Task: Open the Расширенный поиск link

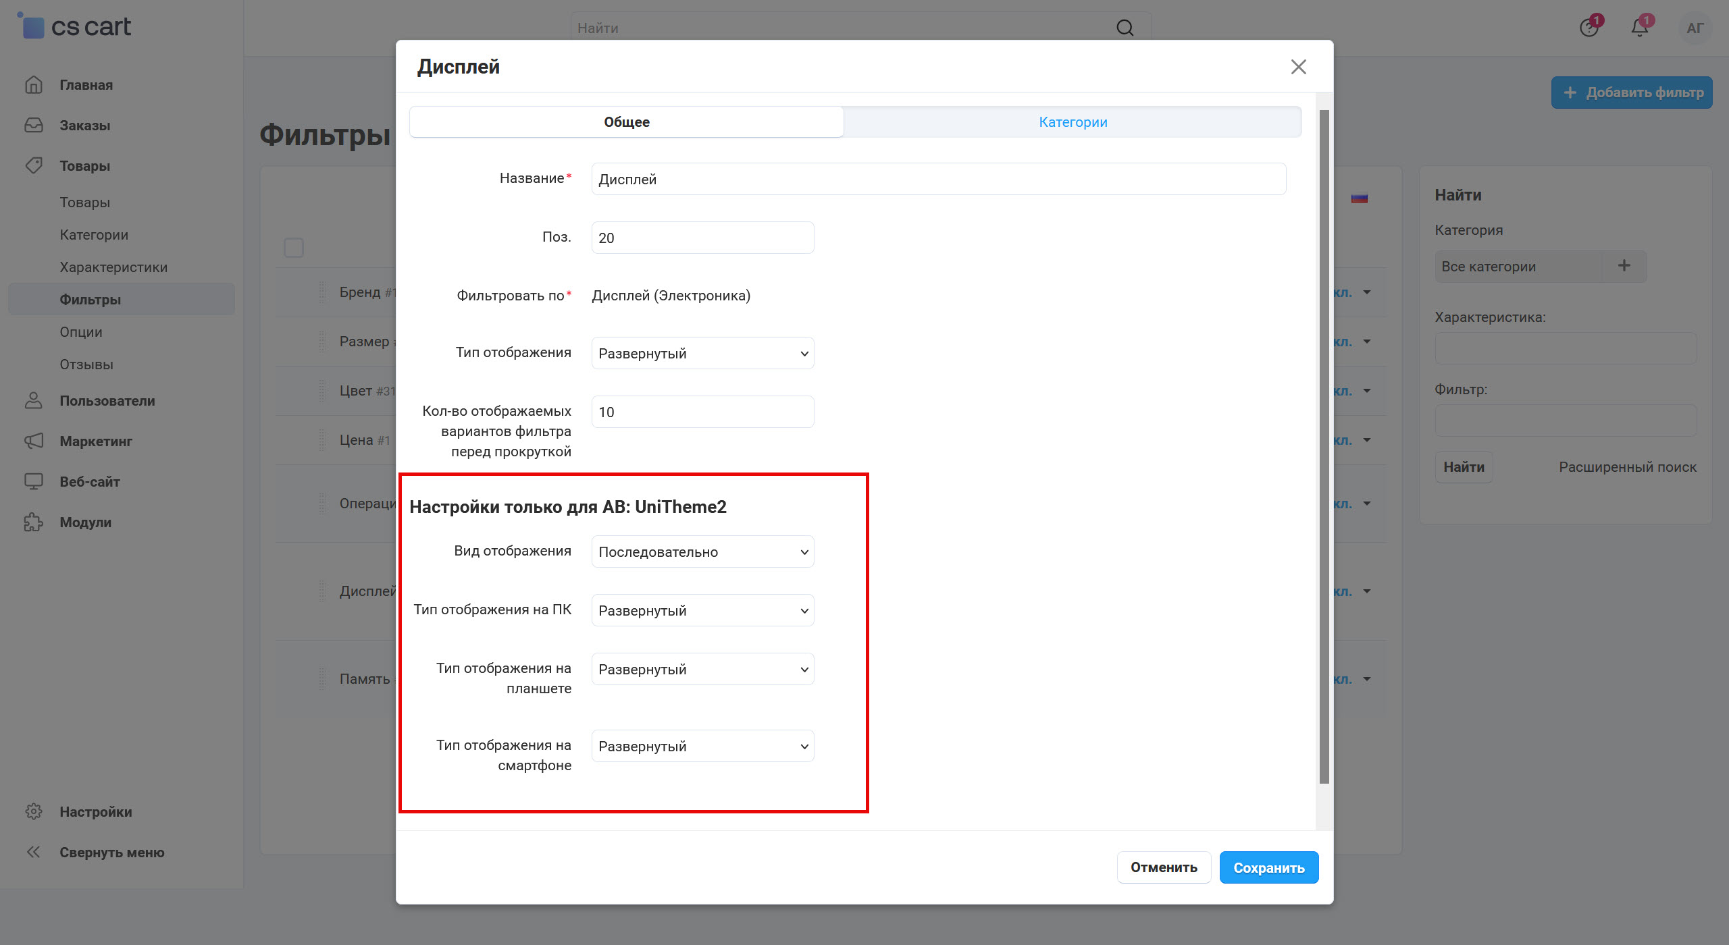Action: coord(1627,467)
